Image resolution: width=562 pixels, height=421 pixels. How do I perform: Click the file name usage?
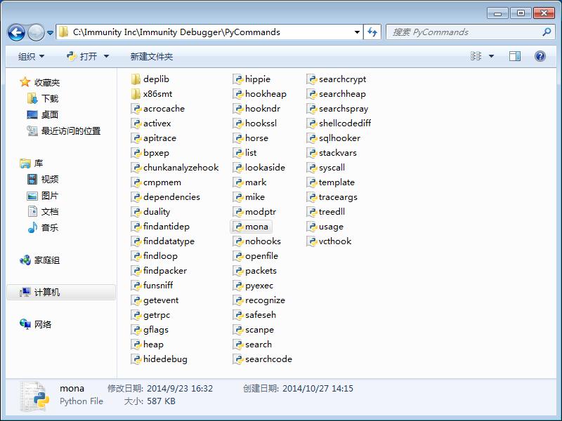pyautogui.click(x=331, y=227)
